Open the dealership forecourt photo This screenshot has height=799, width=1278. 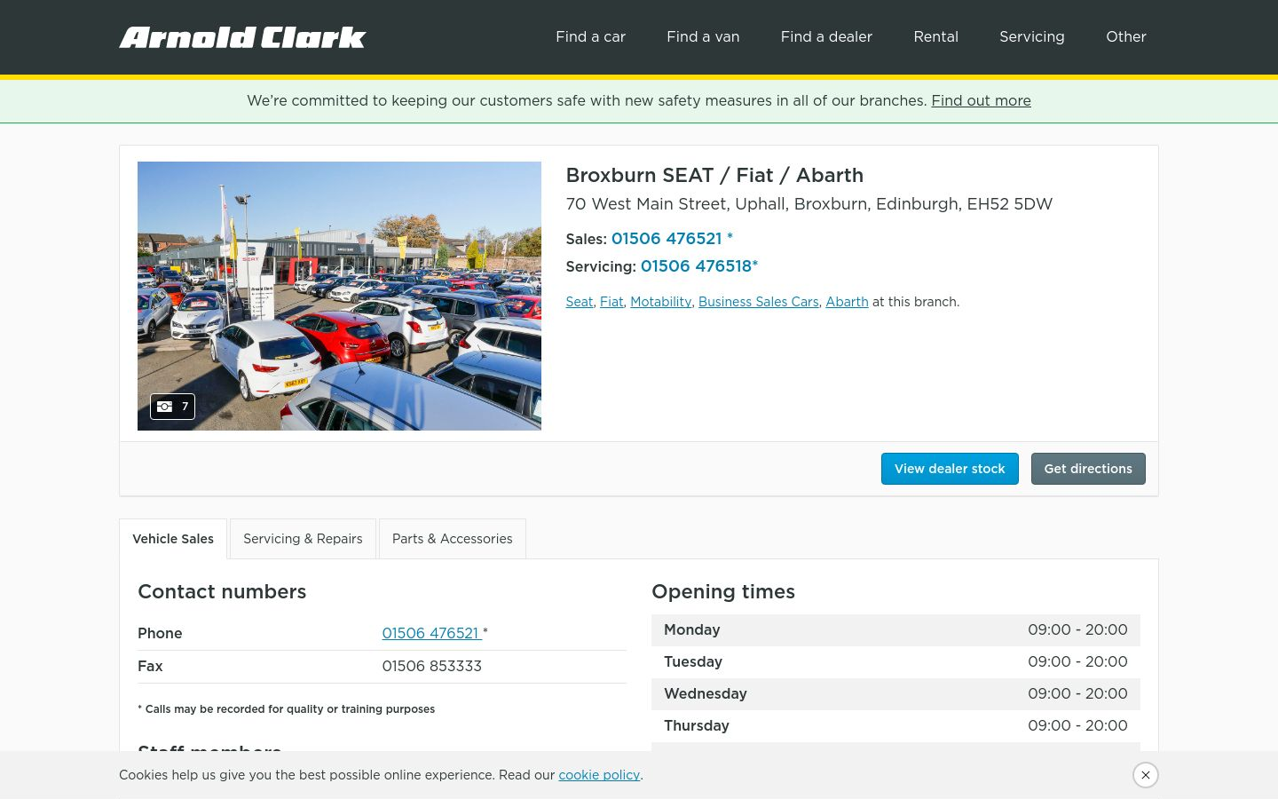point(339,296)
